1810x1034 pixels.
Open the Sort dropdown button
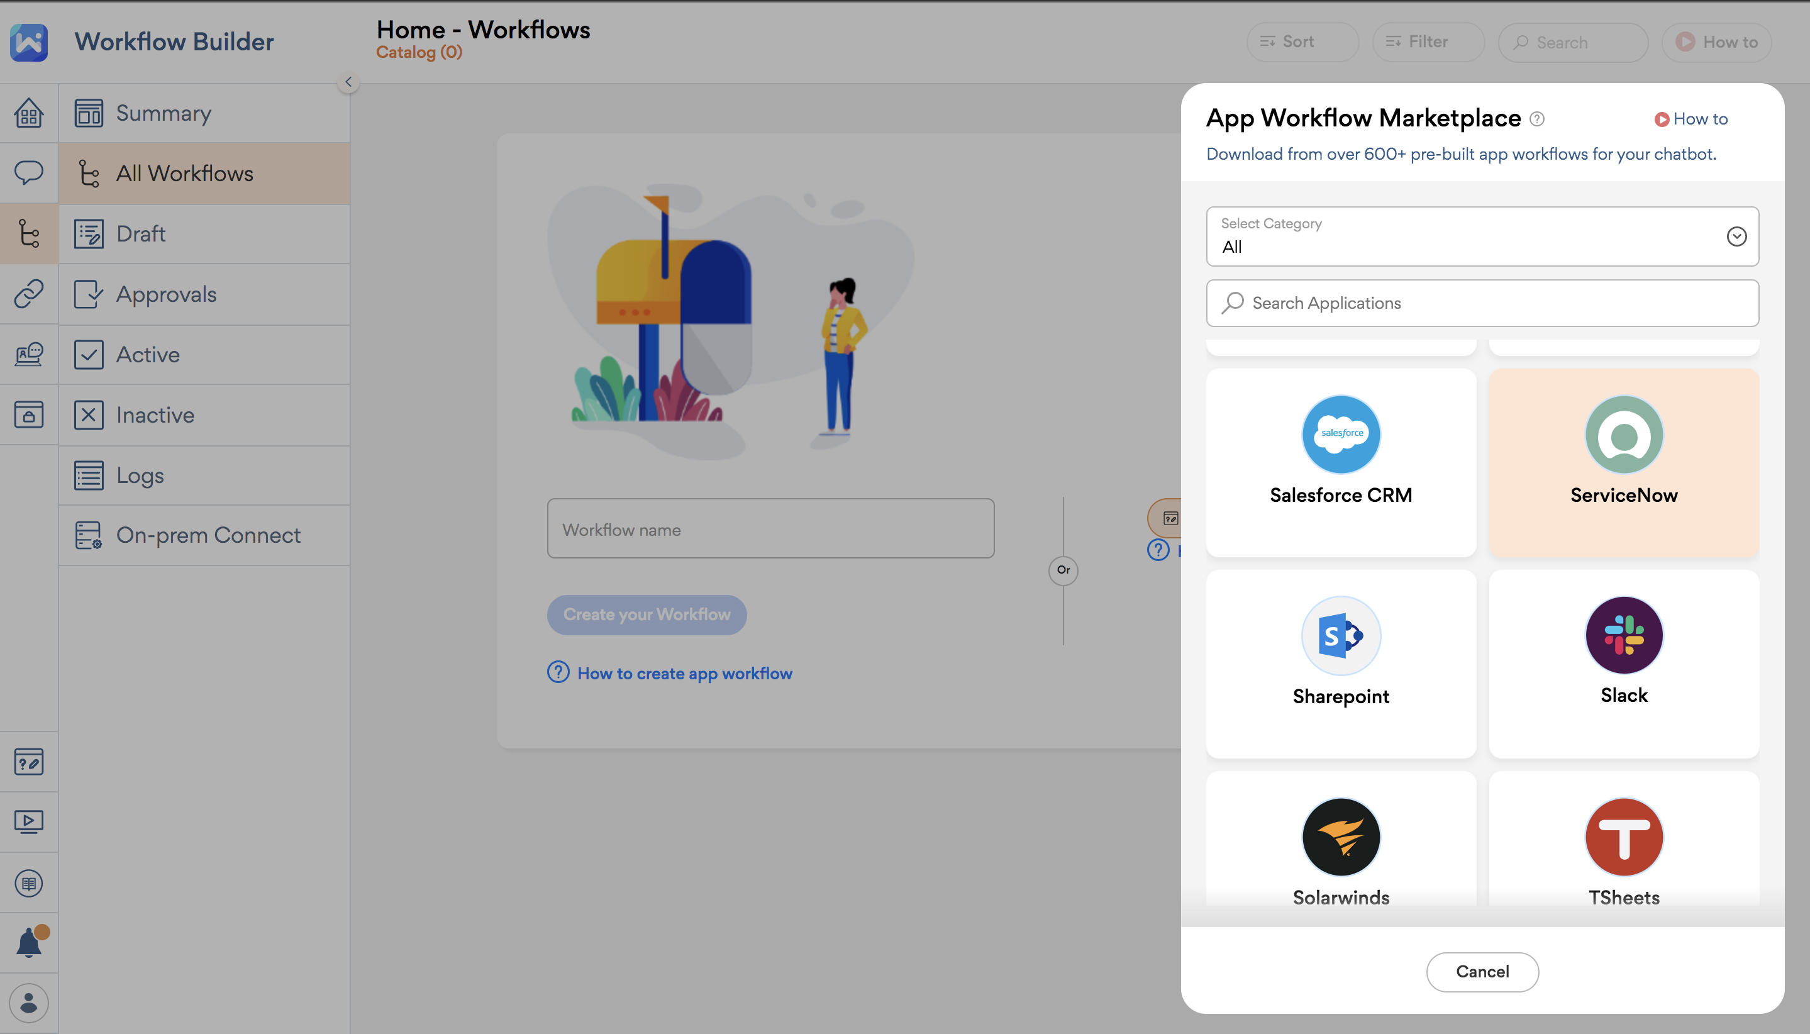pyautogui.click(x=1302, y=42)
